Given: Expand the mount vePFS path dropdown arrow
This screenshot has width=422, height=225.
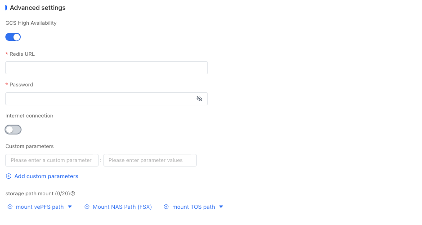Looking at the screenshot, I should (x=70, y=207).
